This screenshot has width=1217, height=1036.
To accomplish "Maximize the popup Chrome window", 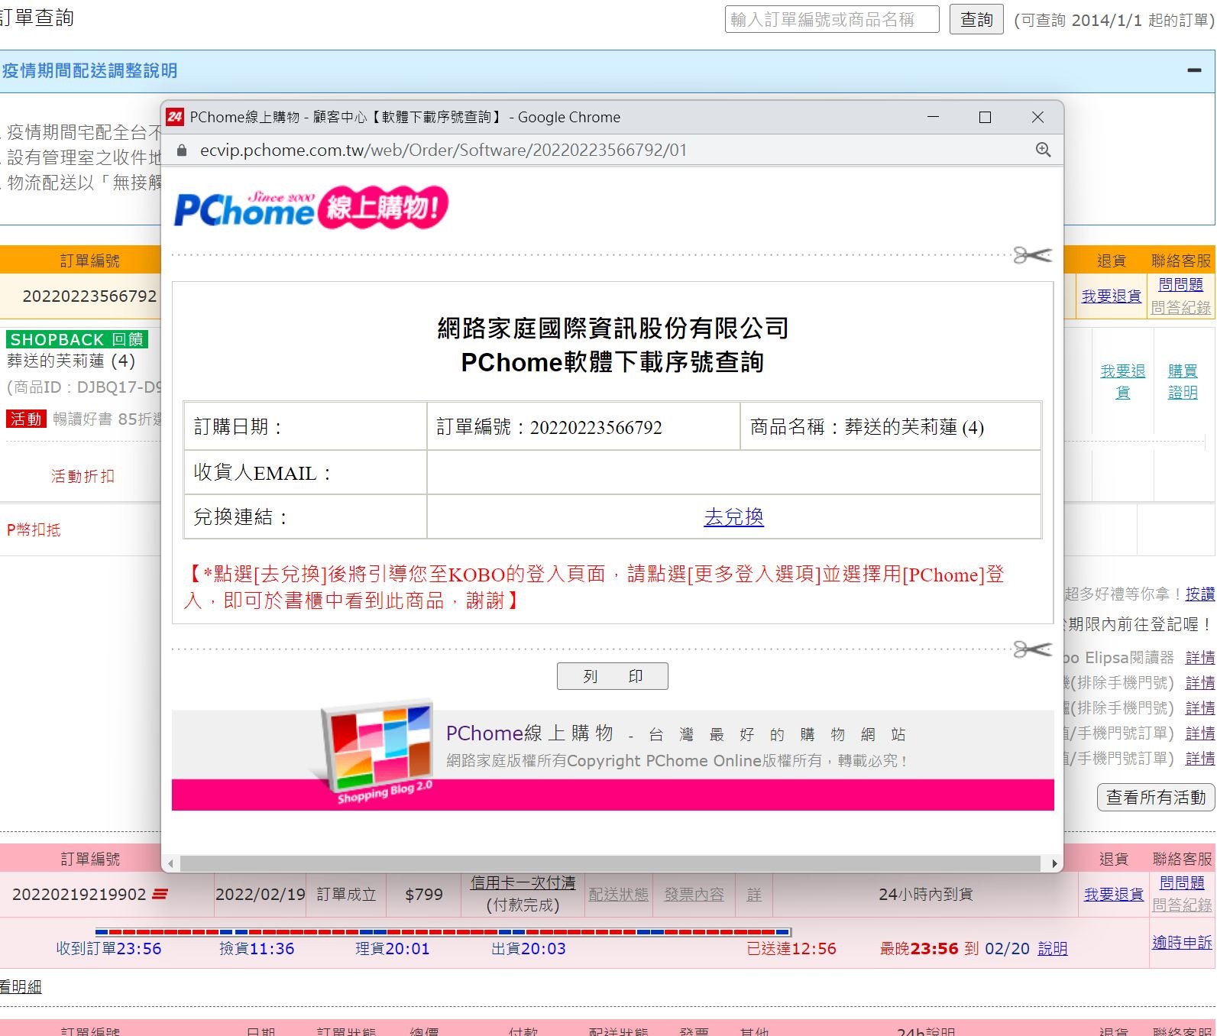I will 985,117.
